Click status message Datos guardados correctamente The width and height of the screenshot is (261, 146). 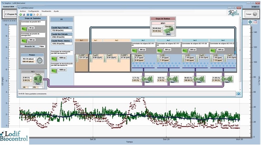[x=33, y=94]
